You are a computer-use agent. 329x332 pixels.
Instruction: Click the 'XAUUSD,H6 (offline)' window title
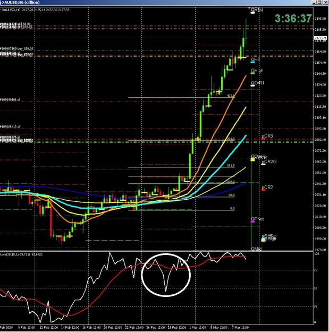click(x=21, y=2)
